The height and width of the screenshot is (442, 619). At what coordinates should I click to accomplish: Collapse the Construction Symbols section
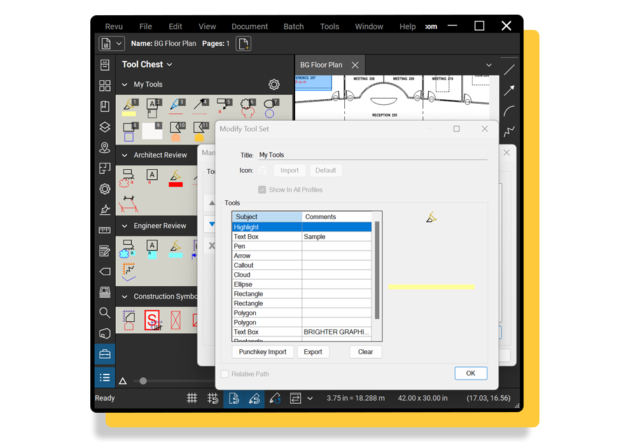[125, 296]
